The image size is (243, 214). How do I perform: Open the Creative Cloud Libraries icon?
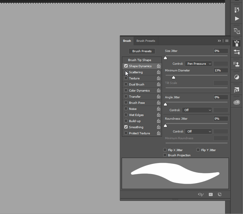click(x=237, y=102)
